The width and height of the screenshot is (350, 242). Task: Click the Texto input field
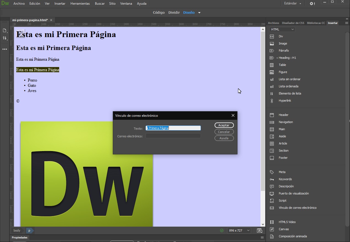coord(173,128)
